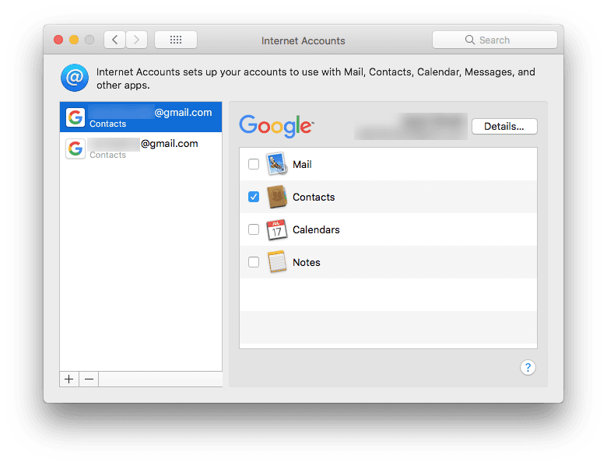Click the blurred account name beside Google logo
607x465 pixels.
pos(411,127)
